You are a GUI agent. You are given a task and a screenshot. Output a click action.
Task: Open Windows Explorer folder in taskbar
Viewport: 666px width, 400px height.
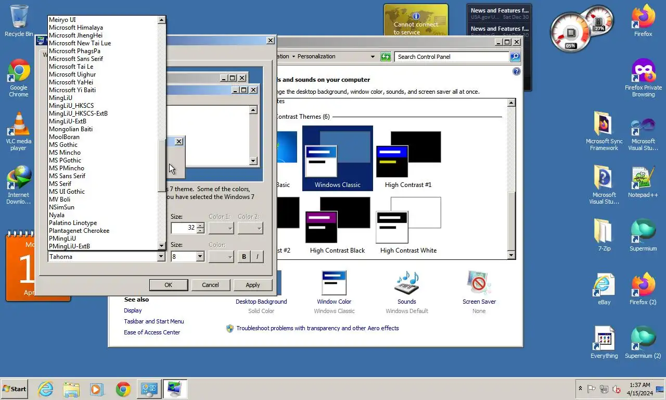pos(71,389)
